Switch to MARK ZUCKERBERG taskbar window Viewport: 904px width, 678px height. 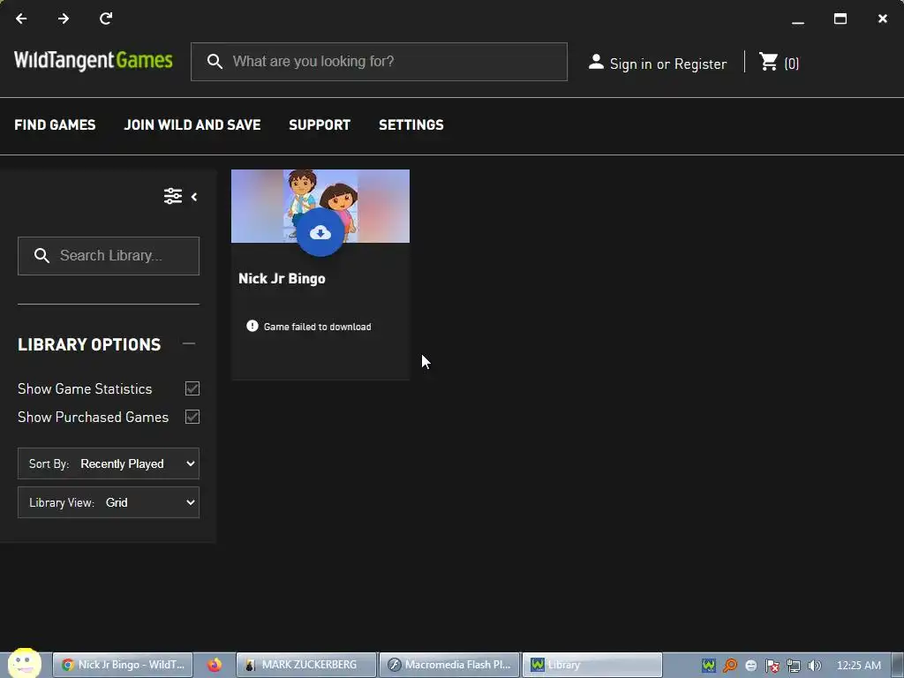pyautogui.click(x=306, y=665)
